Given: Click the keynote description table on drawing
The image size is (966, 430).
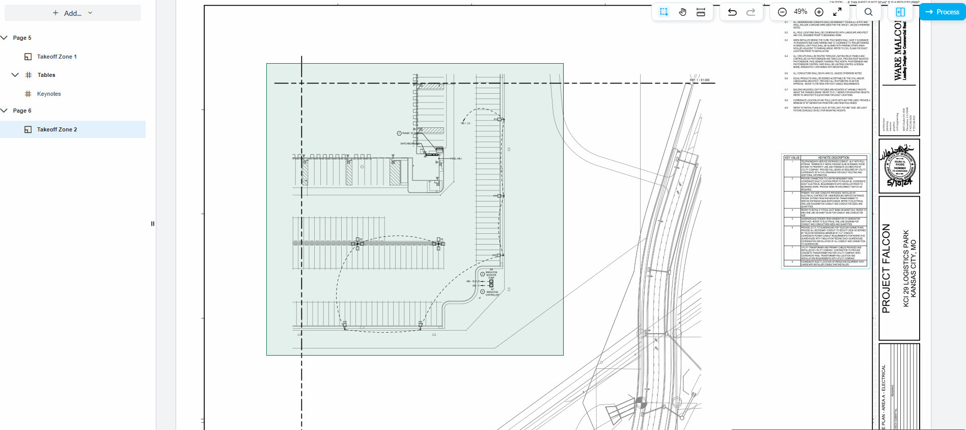Looking at the screenshot, I should coord(825,211).
